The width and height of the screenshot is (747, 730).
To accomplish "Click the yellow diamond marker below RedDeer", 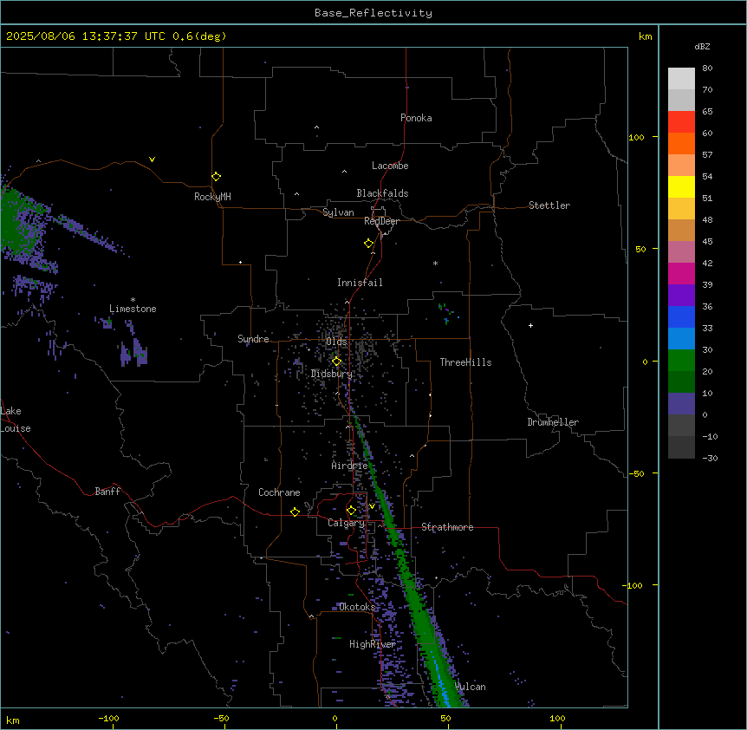I will 369,244.
